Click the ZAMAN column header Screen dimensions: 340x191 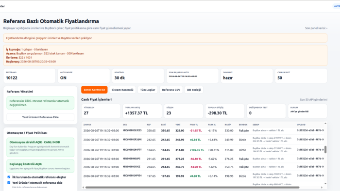[x=87, y=125]
